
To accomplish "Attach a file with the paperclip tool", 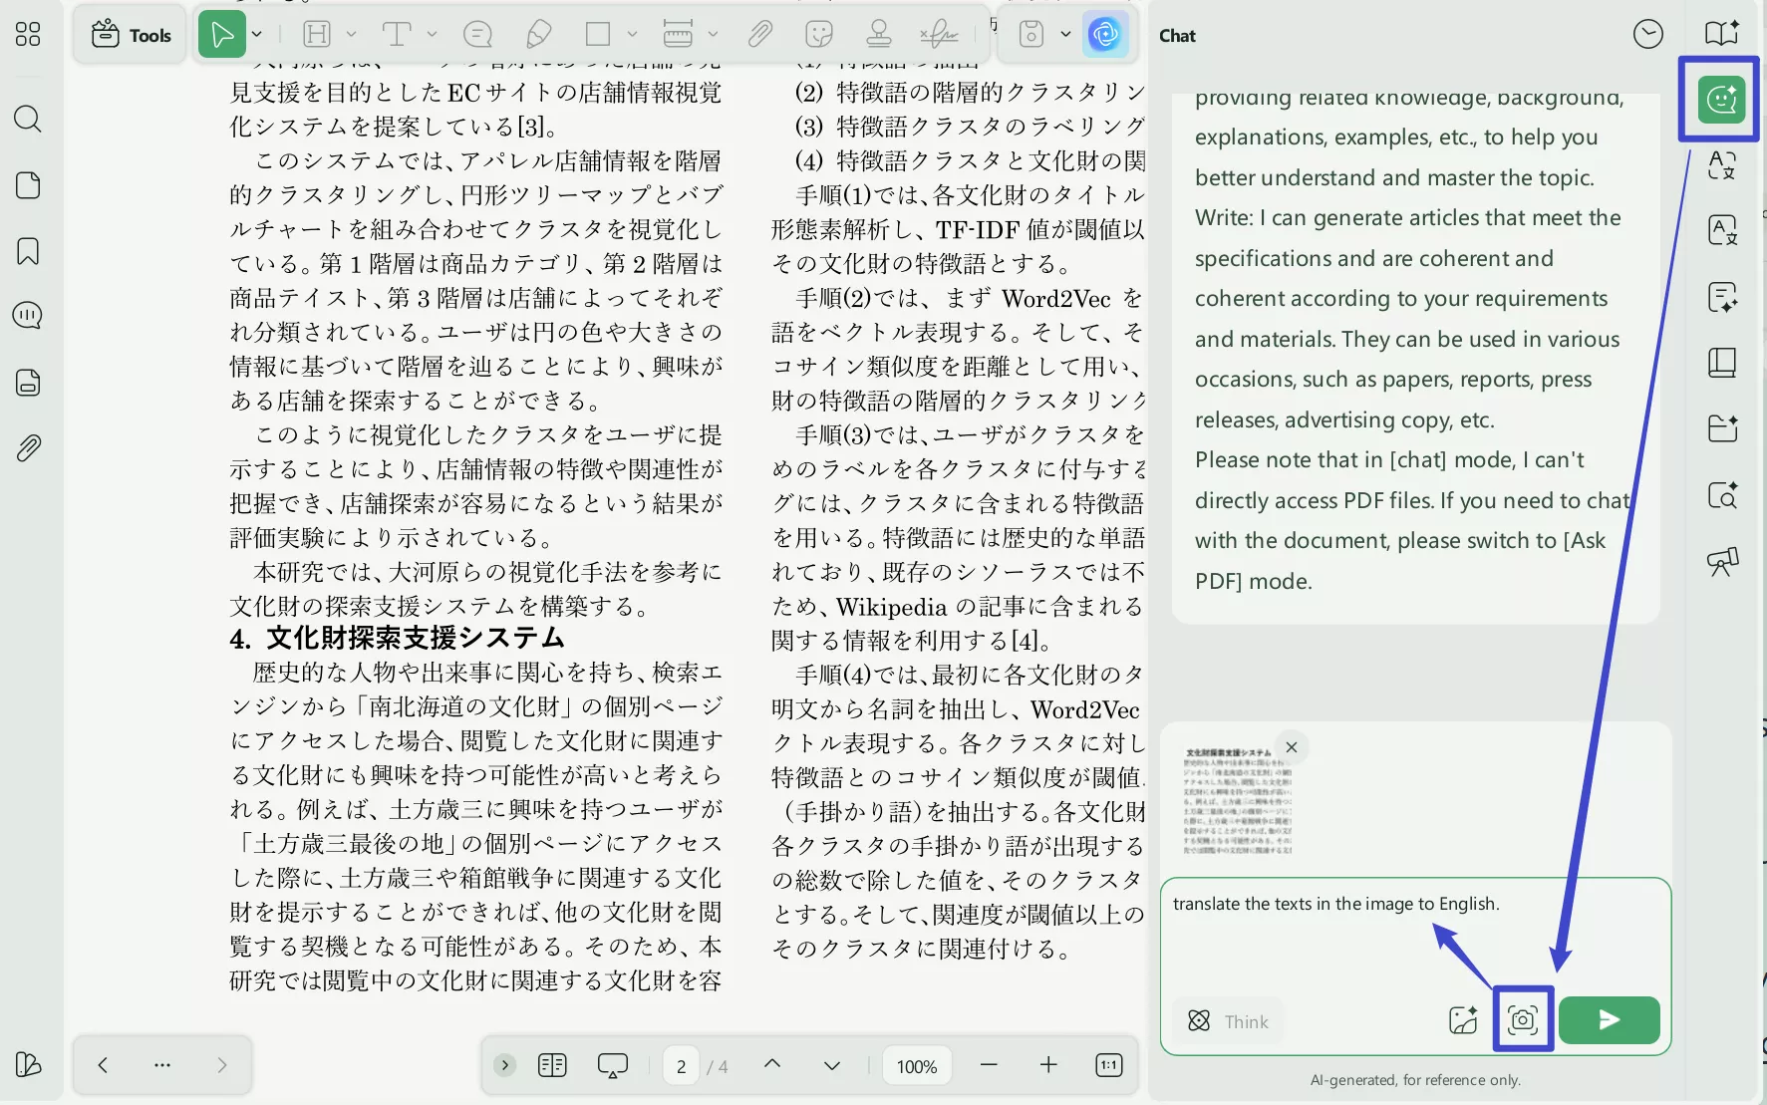I will 759,34.
